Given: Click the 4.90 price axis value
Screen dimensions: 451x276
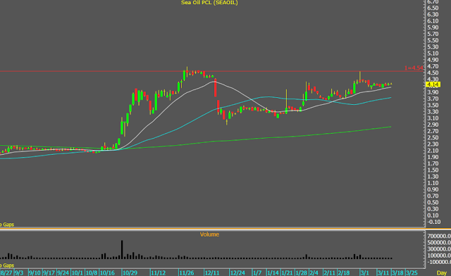Looking at the screenshot, I should point(433,60).
